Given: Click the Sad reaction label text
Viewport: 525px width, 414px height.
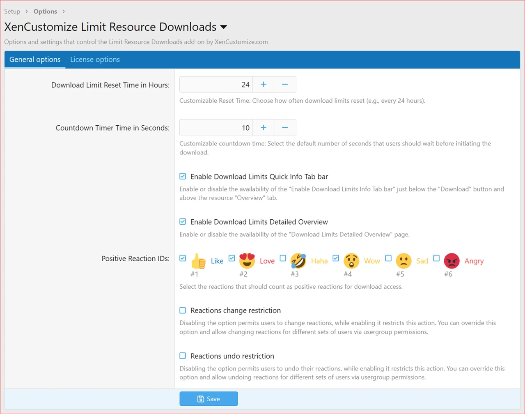Looking at the screenshot, I should [x=422, y=261].
